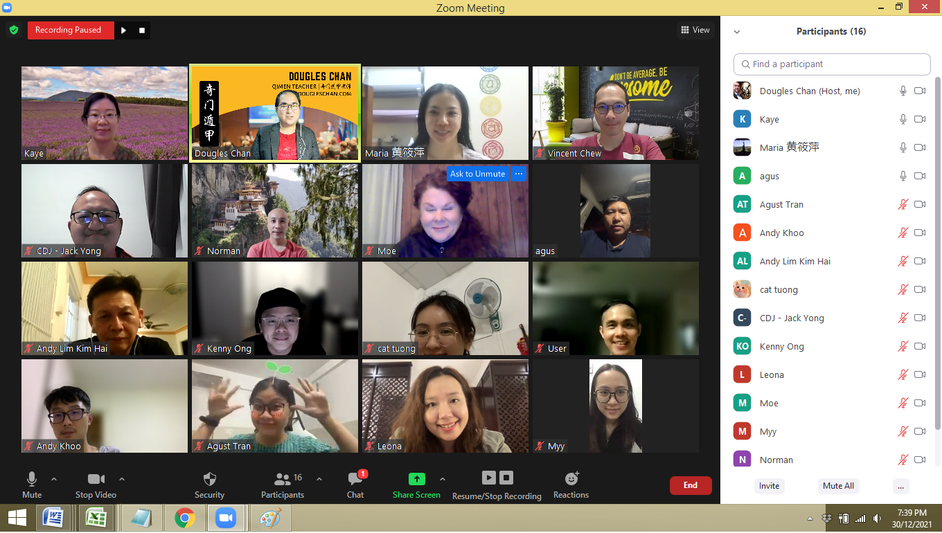
Task: Open the Chat panel icon
Action: click(355, 479)
